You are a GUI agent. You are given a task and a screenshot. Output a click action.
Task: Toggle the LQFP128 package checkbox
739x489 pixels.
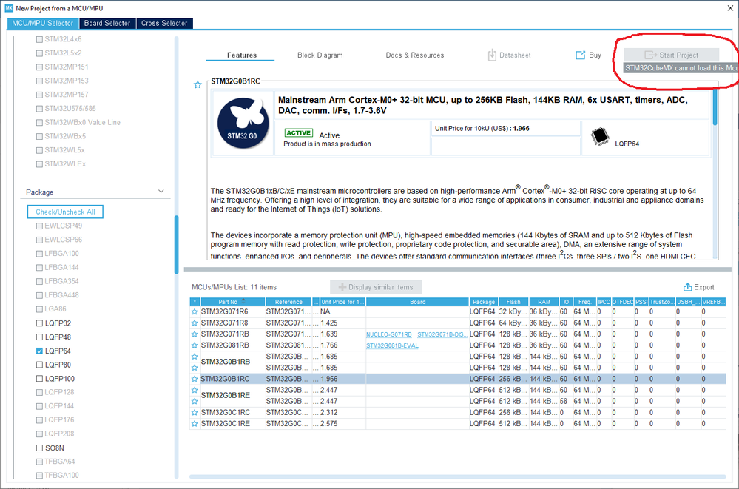[40, 392]
